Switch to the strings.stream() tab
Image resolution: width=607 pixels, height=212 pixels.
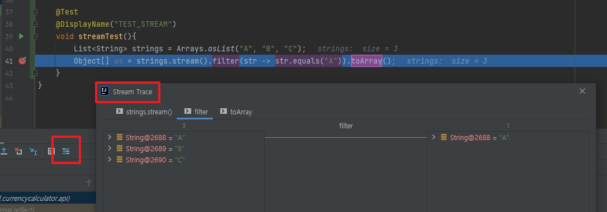point(144,112)
